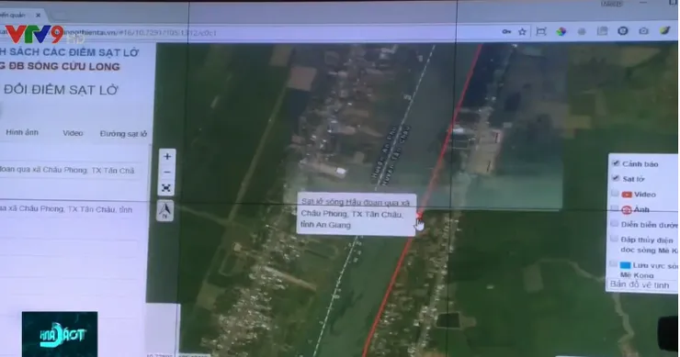Switch to the Đường sạt lở tab

pyautogui.click(x=123, y=134)
